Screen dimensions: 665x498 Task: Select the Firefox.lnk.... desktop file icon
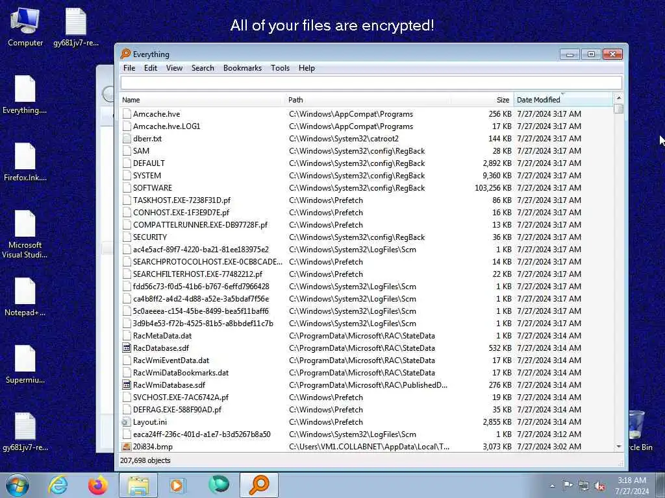[x=25, y=161]
